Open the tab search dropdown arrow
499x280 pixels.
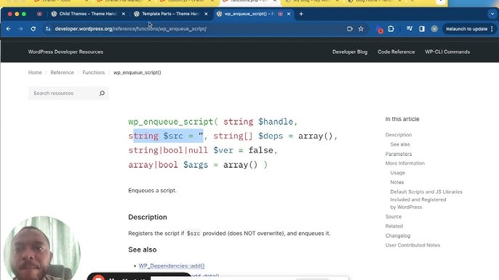(x=492, y=14)
